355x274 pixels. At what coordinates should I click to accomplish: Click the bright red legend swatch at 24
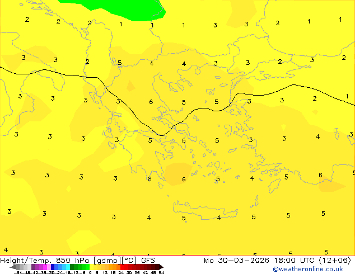click(122, 267)
